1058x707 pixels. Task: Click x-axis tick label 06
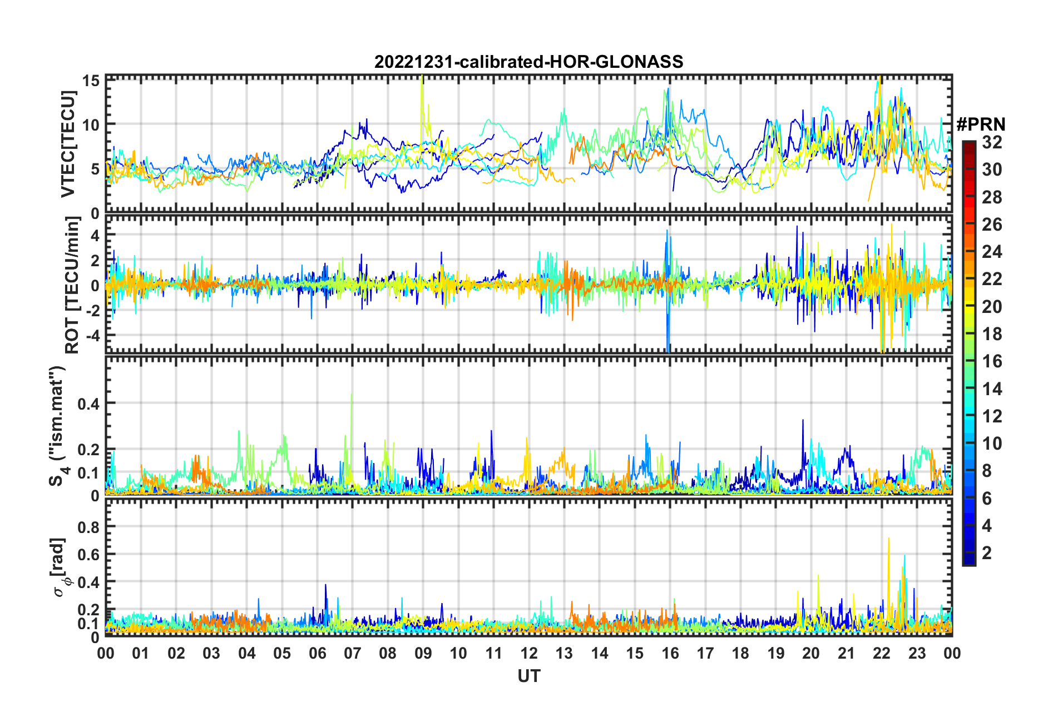point(318,654)
